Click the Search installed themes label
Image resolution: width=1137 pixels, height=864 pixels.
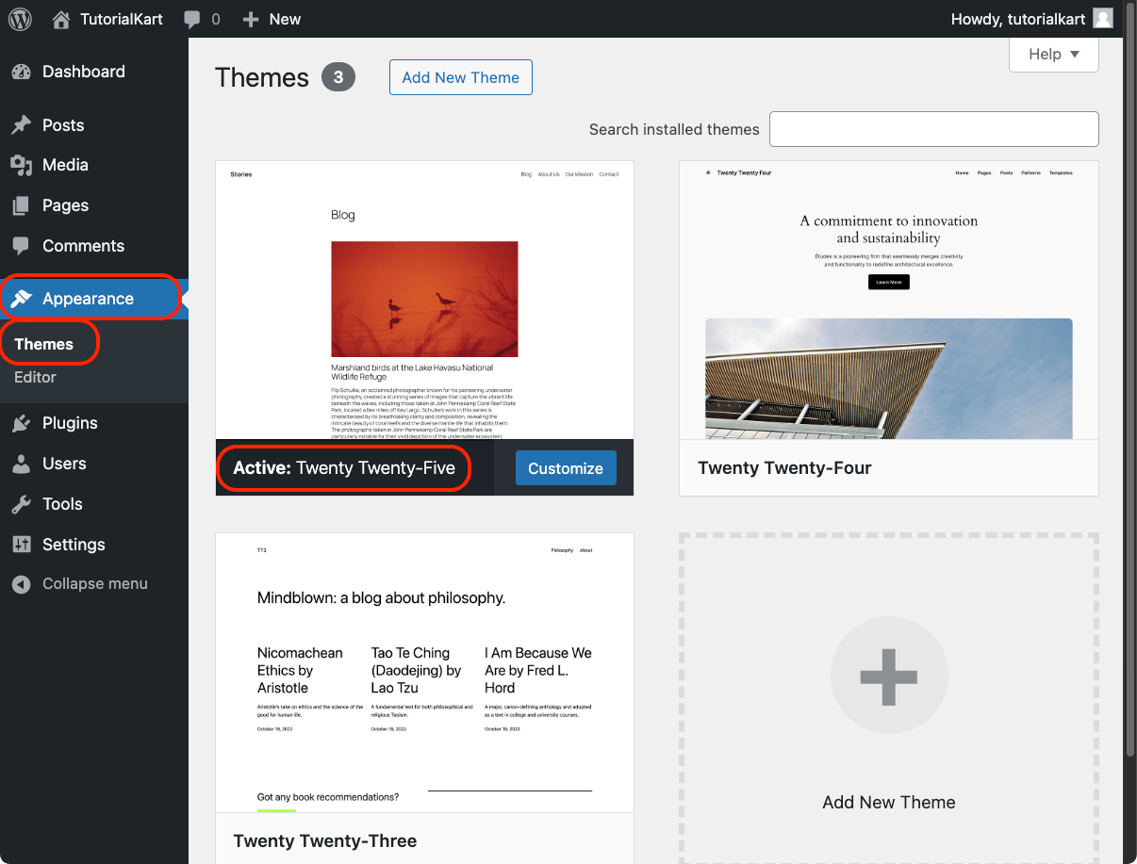tap(674, 129)
